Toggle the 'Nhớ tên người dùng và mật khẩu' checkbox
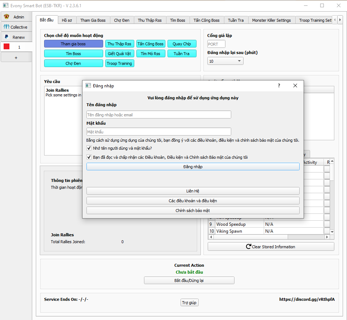The image size is (347, 320). click(89, 148)
